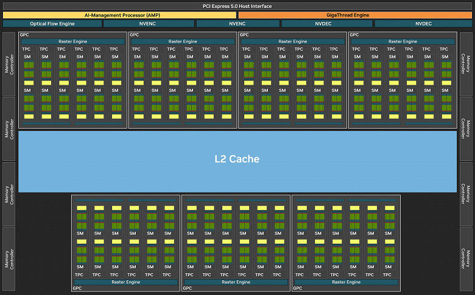Click the first TPC label in top-left GPC
Image resolution: width=475 pixels, height=295 pixels.
(26, 49)
